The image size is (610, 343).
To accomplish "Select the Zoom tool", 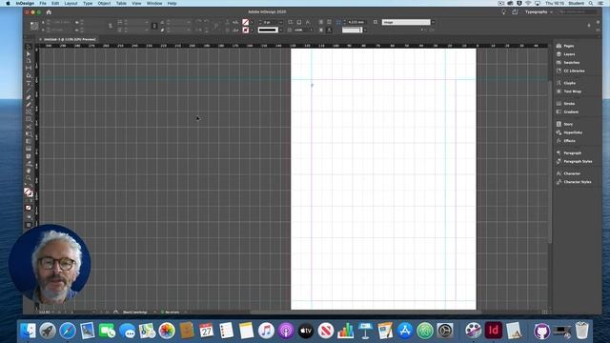I will coord(29,178).
